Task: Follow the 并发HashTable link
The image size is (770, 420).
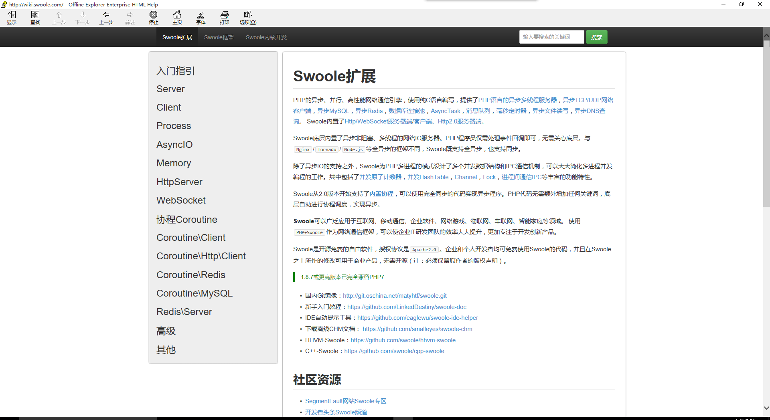Action: coord(428,177)
